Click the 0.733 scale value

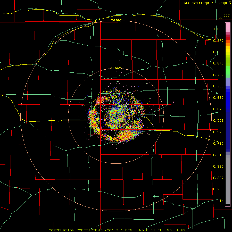coord(218,86)
